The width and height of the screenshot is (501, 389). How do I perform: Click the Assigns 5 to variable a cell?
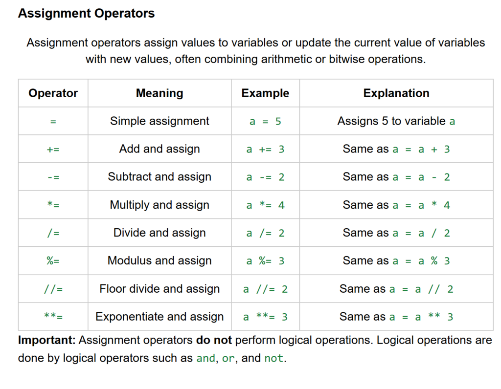coord(396,121)
